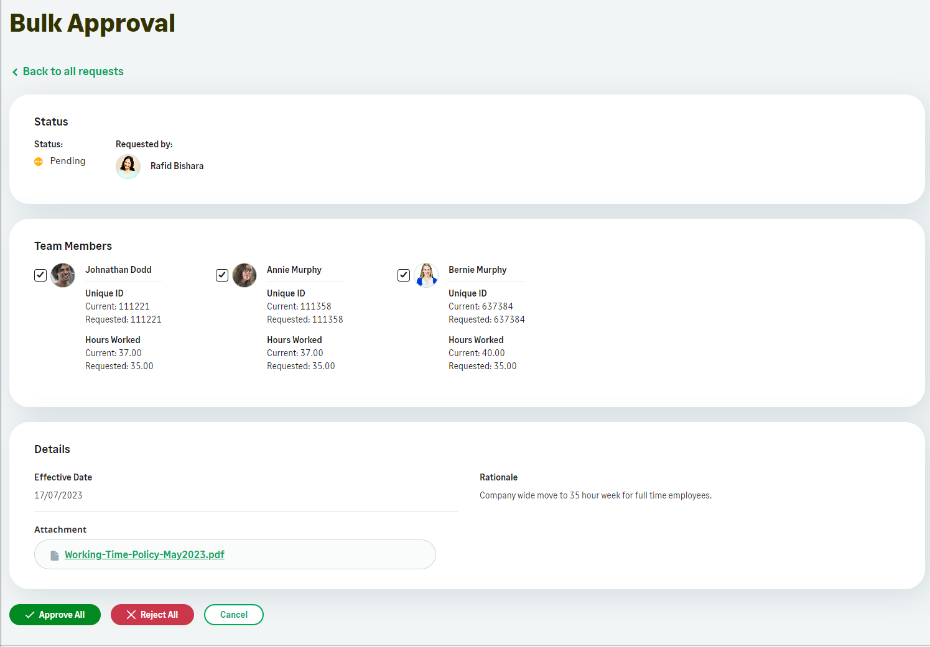Image resolution: width=930 pixels, height=647 pixels.
Task: Toggle Bernie Murphy's selection checkbox
Action: [x=404, y=275]
